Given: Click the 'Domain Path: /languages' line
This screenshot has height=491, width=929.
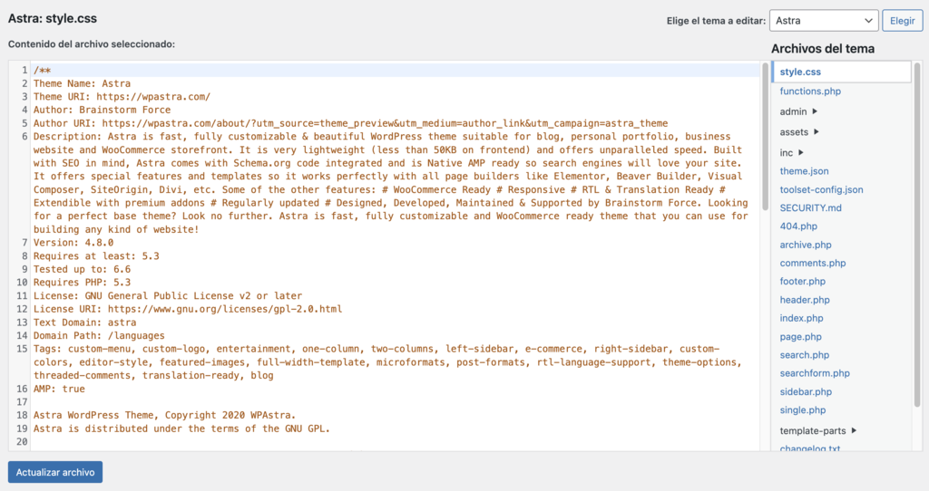Looking at the screenshot, I should [99, 335].
